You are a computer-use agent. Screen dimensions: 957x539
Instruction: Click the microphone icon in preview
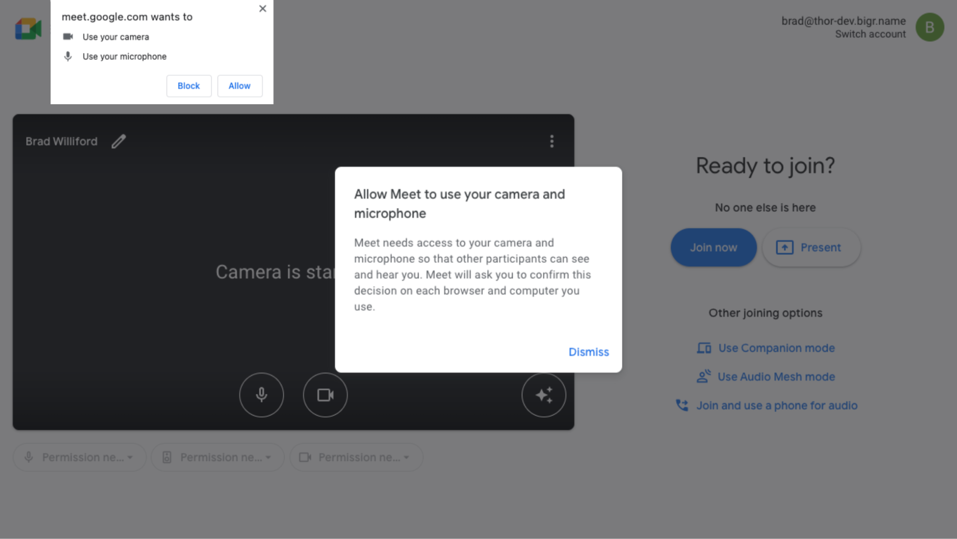[262, 394]
